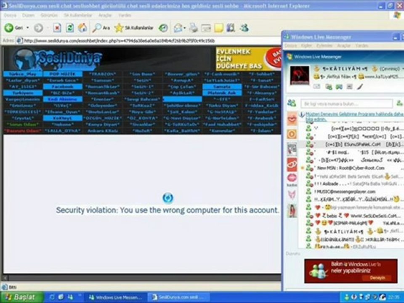Click the pink fox tab icon in sidebar

coord(292,195)
